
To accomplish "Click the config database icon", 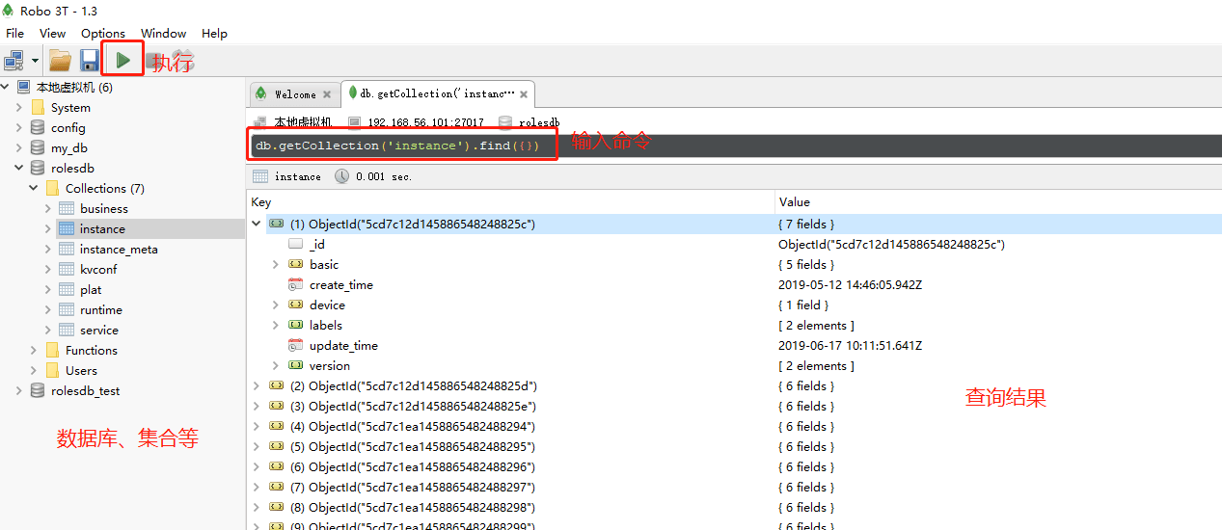I will [38, 127].
